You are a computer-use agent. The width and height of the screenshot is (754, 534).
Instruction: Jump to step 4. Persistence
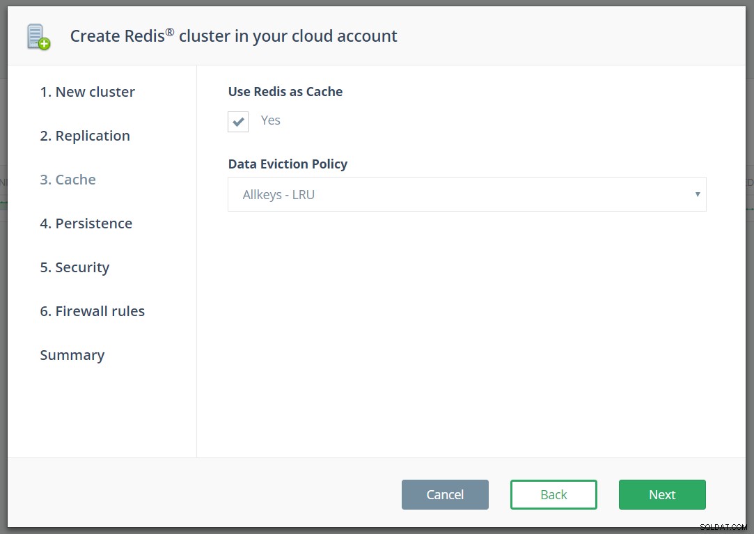point(86,223)
